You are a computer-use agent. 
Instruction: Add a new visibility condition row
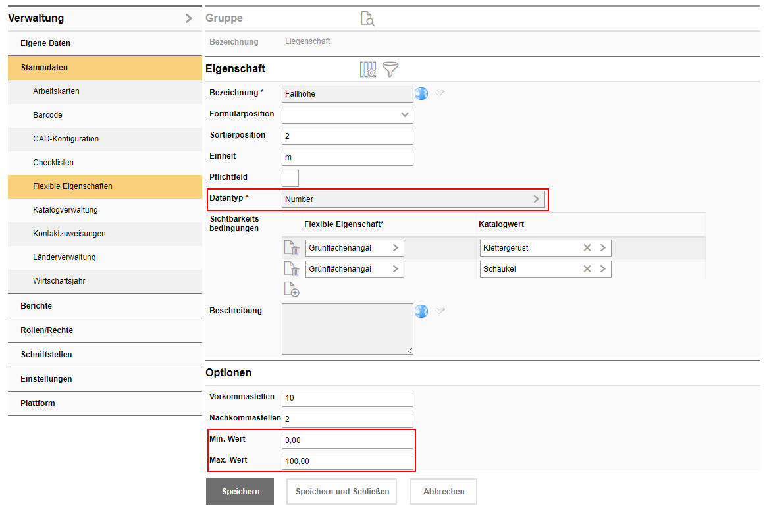pos(291,289)
